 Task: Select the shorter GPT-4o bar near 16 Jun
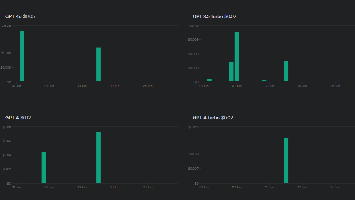pyautogui.click(x=99, y=64)
